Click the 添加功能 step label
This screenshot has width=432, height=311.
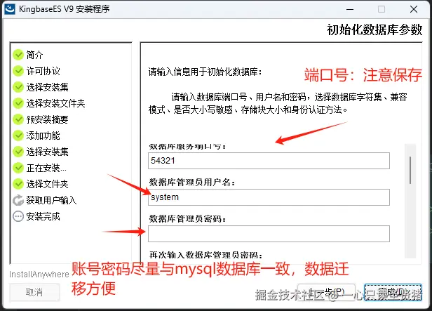[43, 135]
